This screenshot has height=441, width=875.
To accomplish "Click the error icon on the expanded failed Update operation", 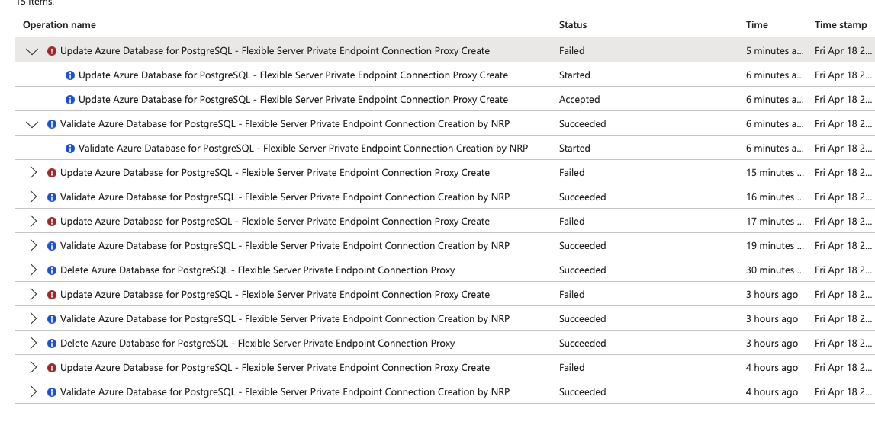I will (x=52, y=51).
